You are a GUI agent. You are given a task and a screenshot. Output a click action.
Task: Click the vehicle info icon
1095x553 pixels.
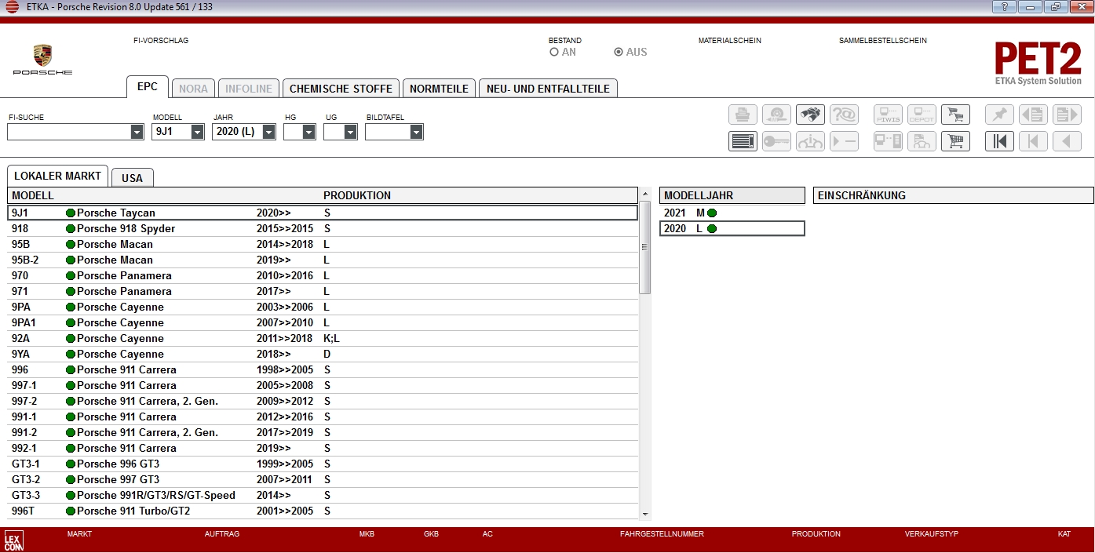tap(810, 141)
